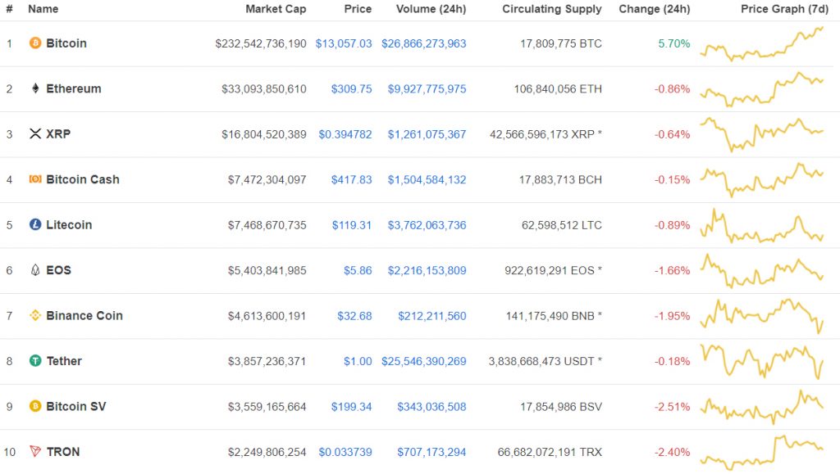840x474 pixels.
Task: Click the Litecoin logo icon
Action: (34, 225)
